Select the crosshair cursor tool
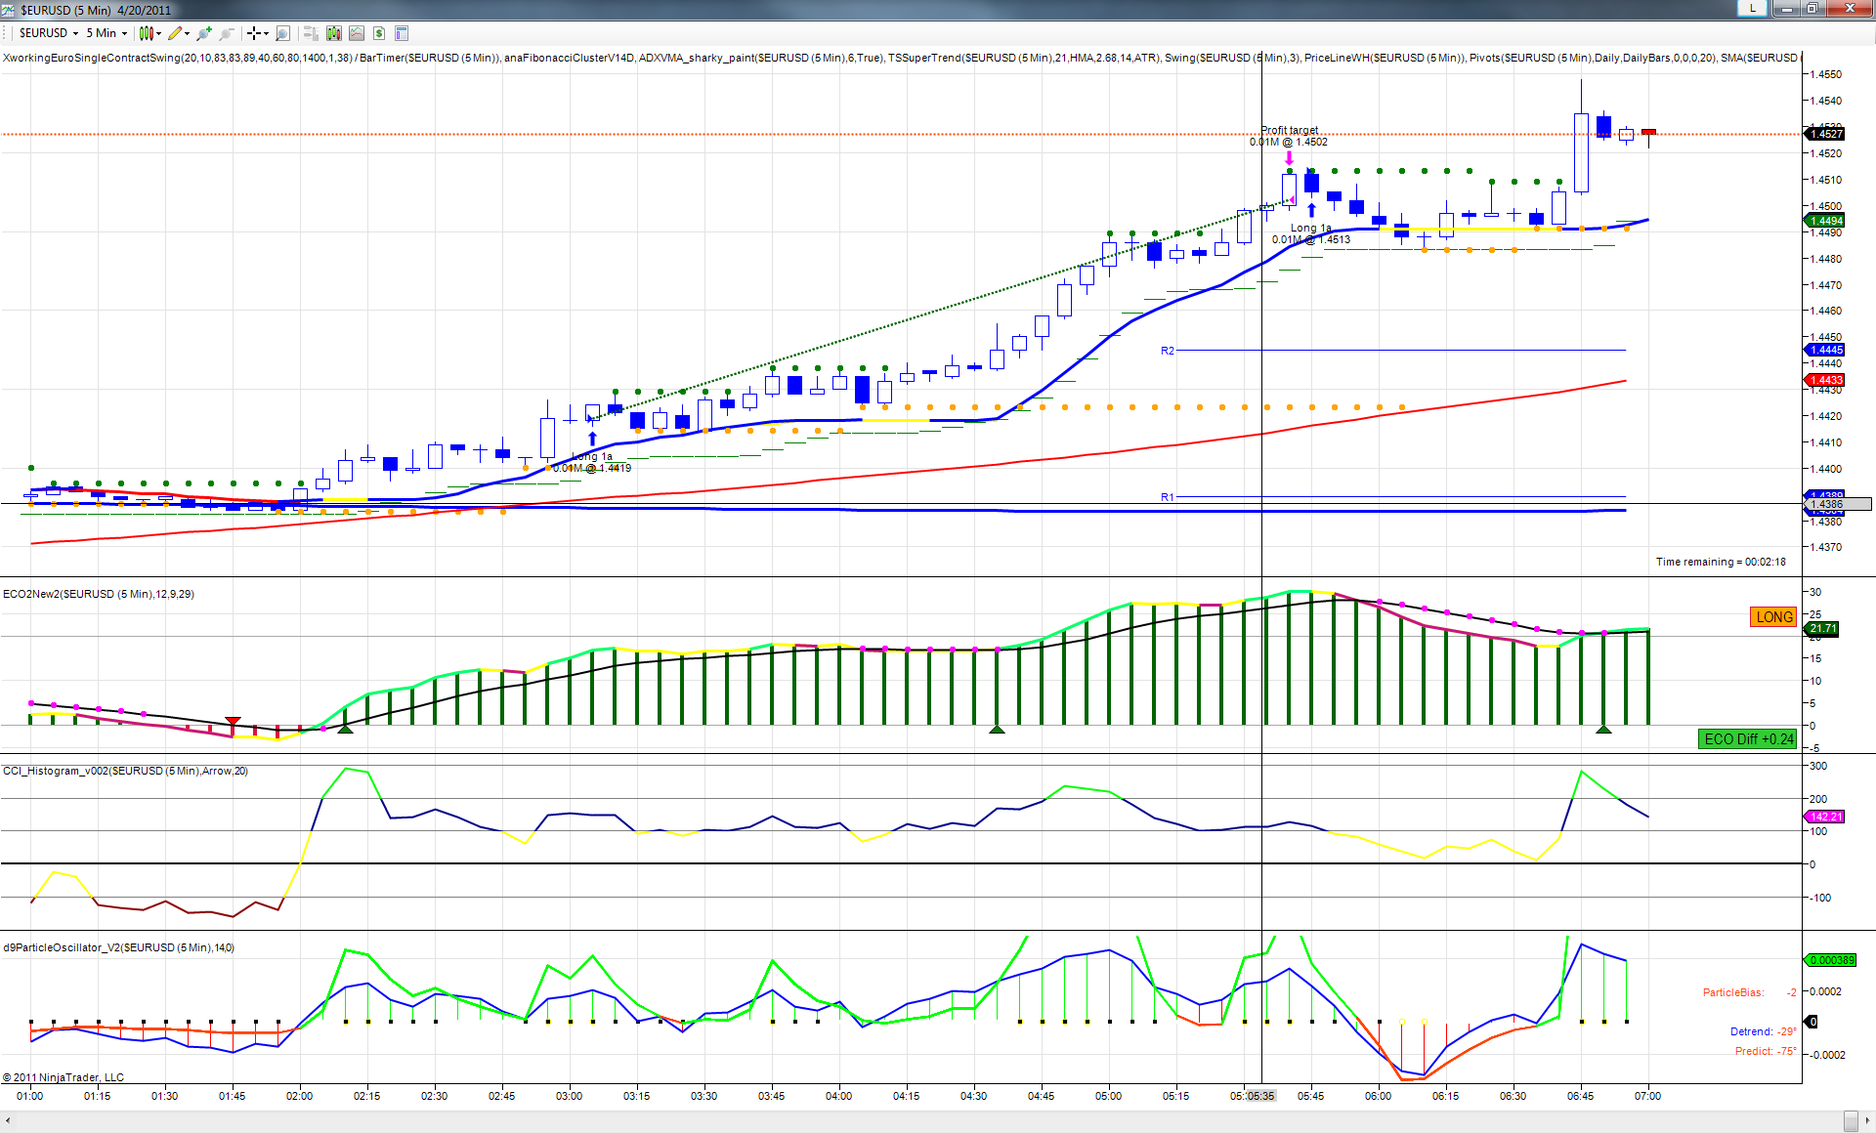Screen dimensions: 1876x1133 (x=254, y=33)
